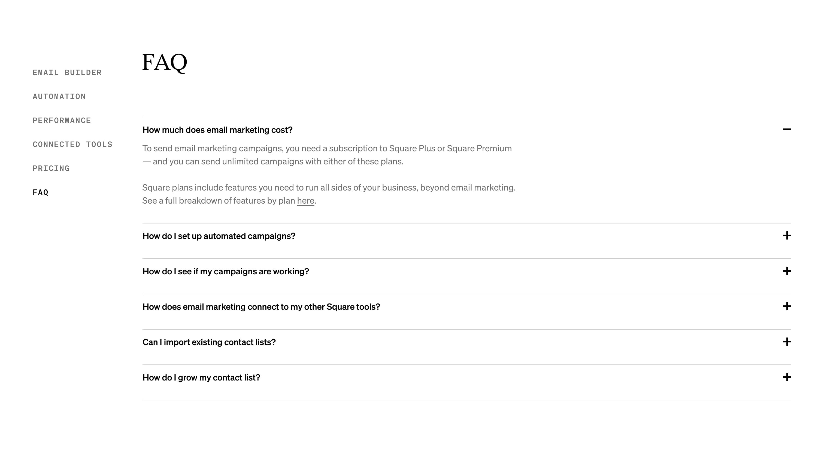Screen dimensions: 824x454
Task: Open the plan features breakdown link
Action: 305,200
